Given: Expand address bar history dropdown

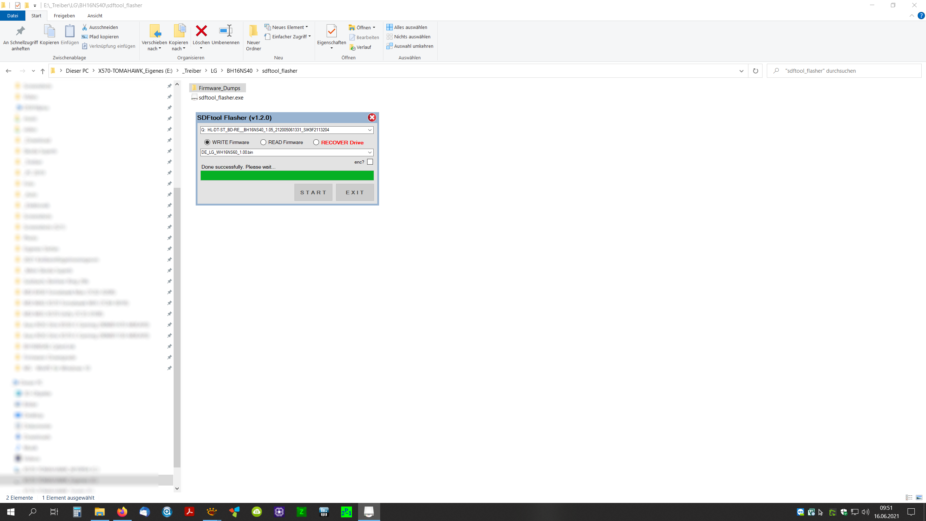Looking at the screenshot, I should tap(741, 71).
